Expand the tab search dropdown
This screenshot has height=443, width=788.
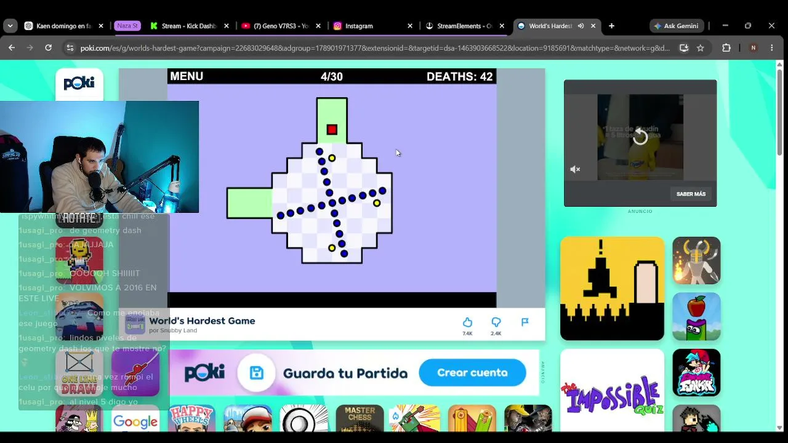click(10, 26)
